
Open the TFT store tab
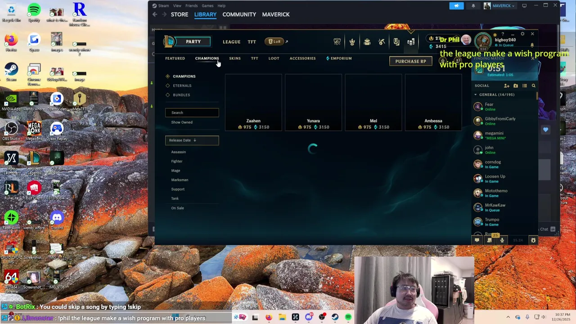click(254, 58)
